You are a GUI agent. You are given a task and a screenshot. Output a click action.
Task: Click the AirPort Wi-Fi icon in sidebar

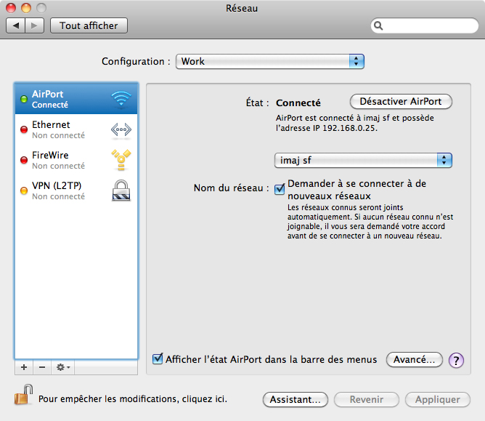[x=121, y=99]
